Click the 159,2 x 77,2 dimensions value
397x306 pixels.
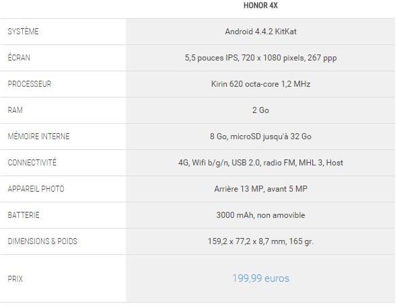point(260,241)
